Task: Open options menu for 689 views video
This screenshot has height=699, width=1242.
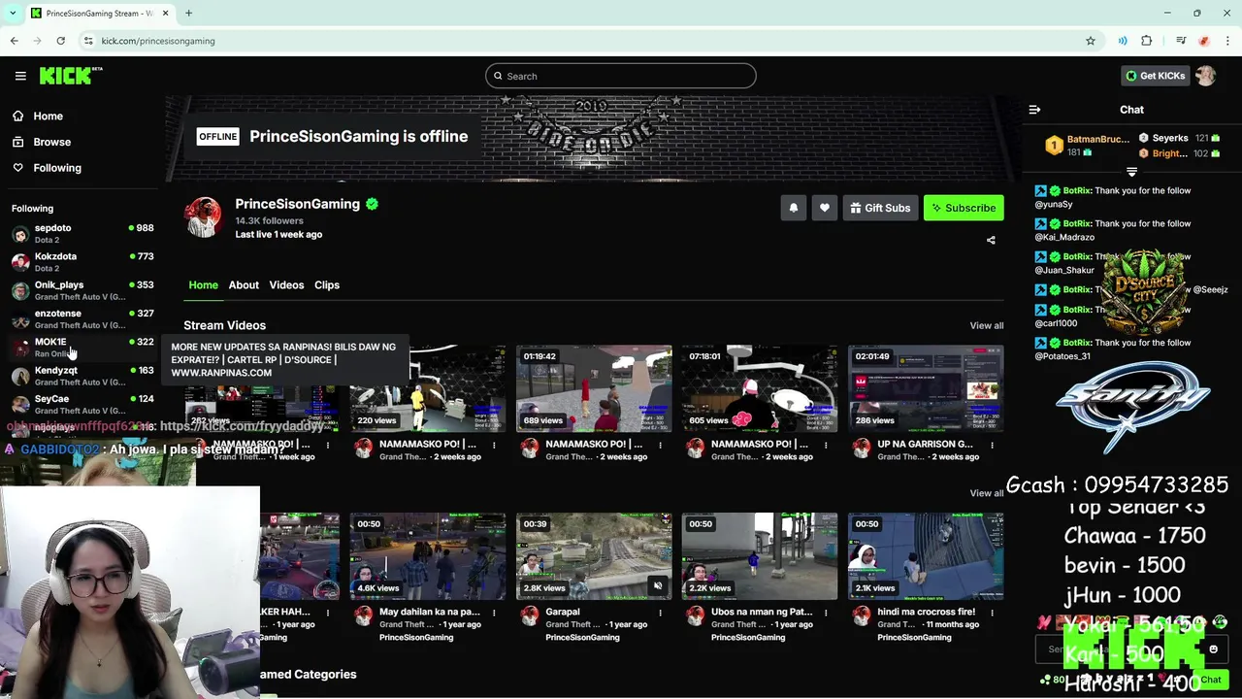Action: [660, 446]
